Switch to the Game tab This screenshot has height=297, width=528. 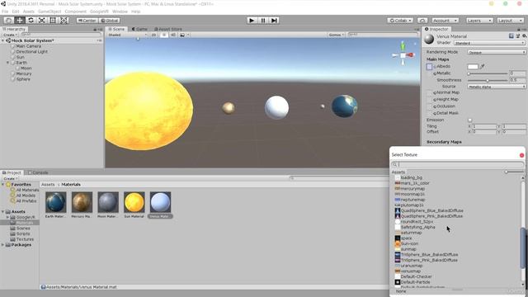click(139, 30)
